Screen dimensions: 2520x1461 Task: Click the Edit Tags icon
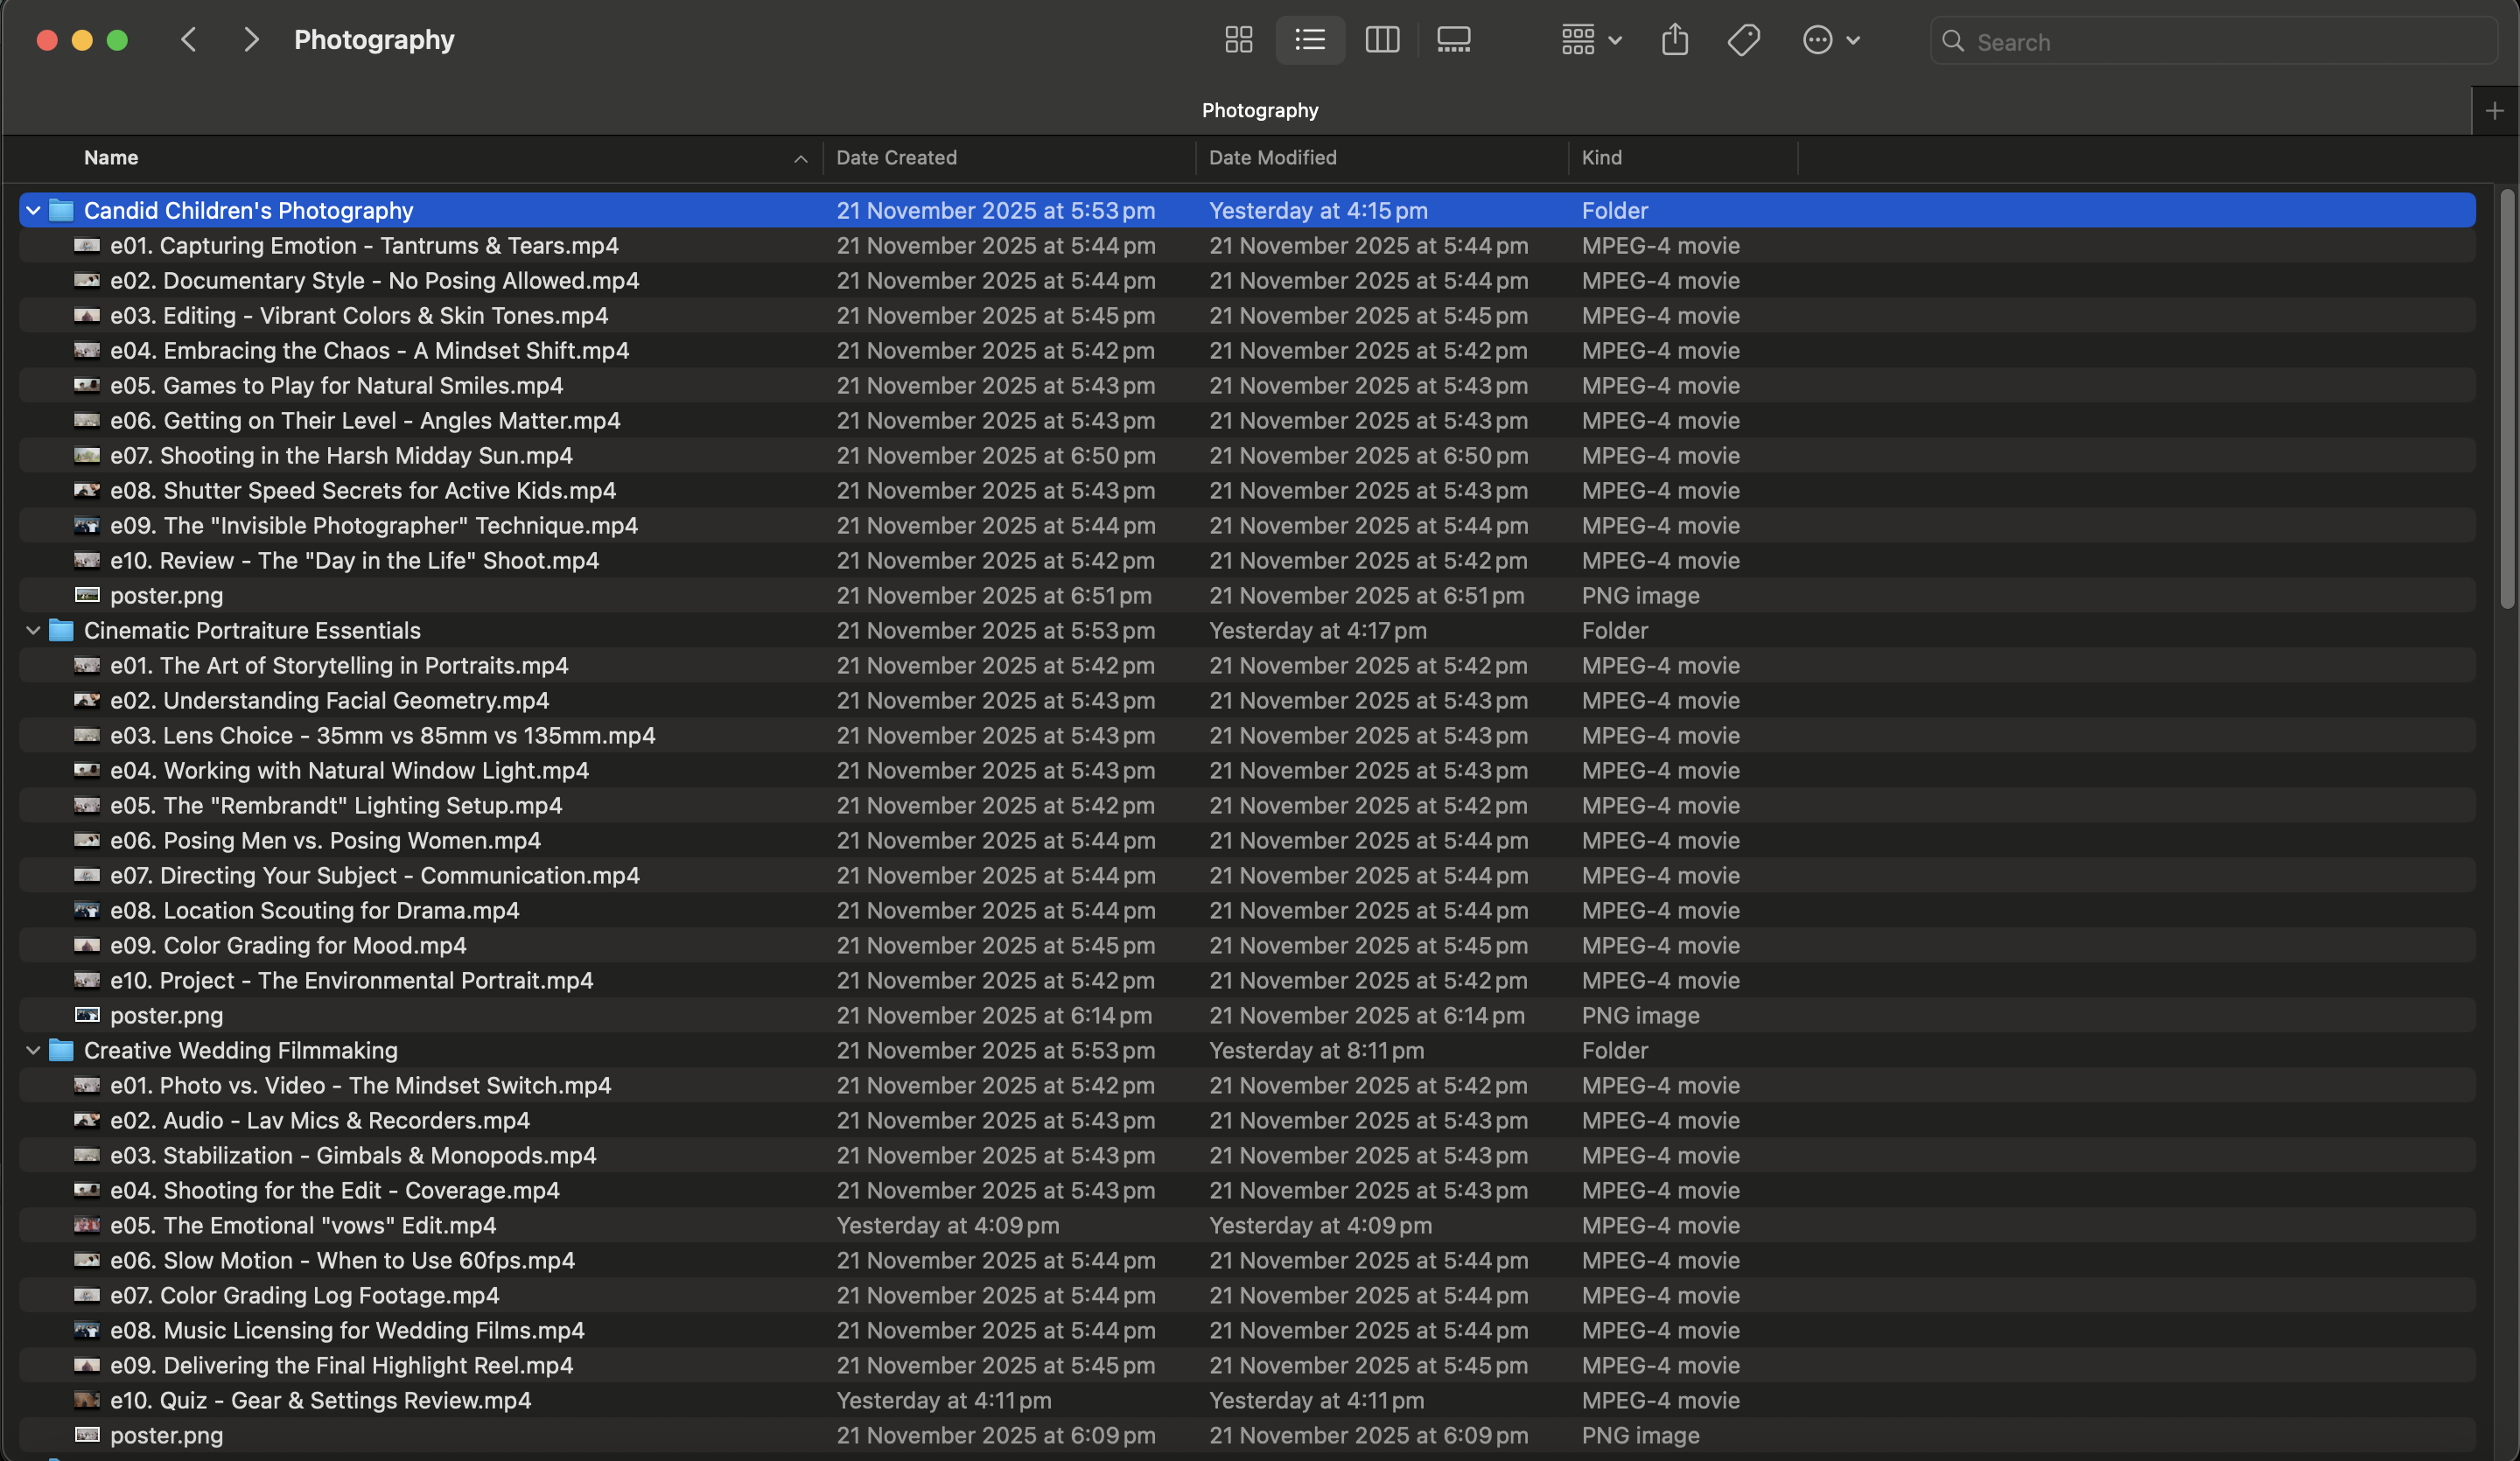(x=1743, y=40)
